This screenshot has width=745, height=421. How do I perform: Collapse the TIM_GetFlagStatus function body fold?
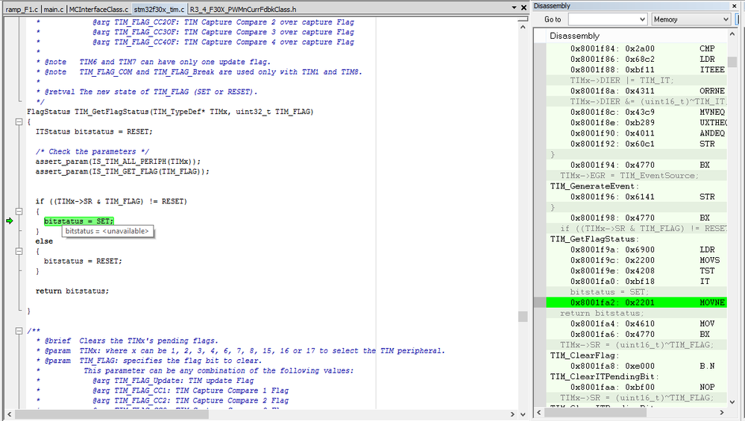click(x=19, y=121)
